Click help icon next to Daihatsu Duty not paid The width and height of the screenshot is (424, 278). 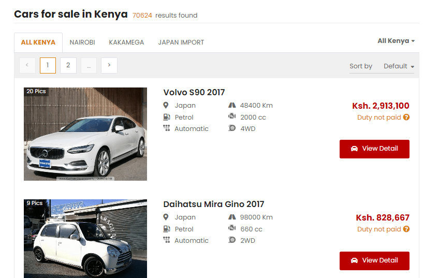(406, 229)
